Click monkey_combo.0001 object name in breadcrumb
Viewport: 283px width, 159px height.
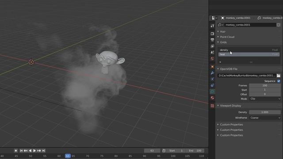(x=238, y=18)
